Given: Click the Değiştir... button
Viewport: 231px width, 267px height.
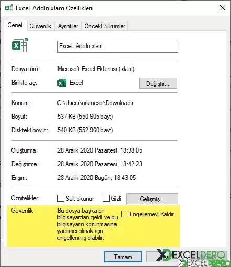Looking at the screenshot, I should pyautogui.click(x=158, y=84).
